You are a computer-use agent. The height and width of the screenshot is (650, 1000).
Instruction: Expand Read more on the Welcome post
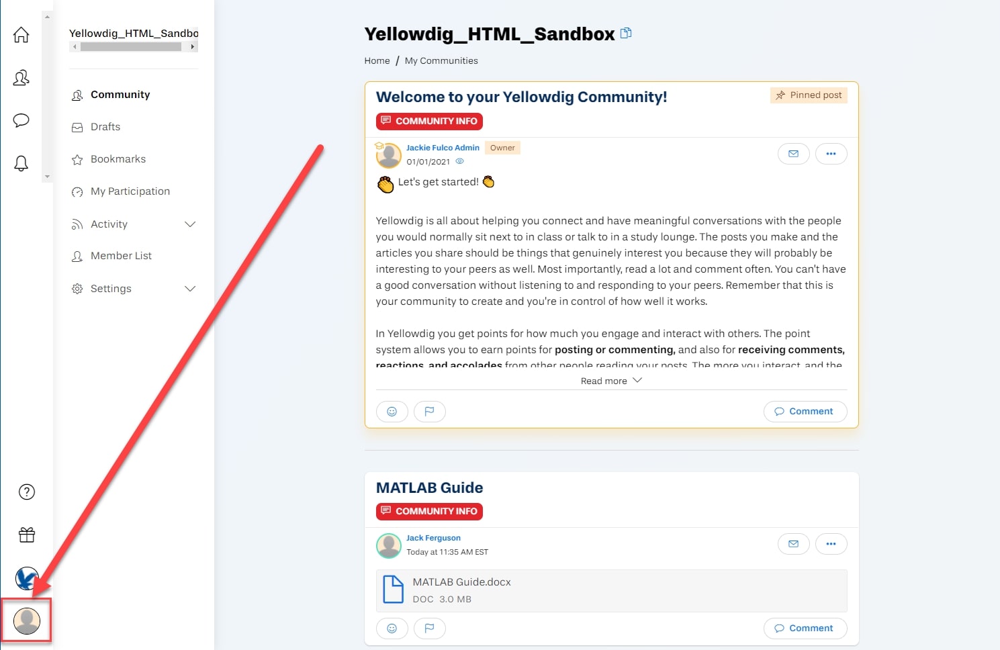coord(611,381)
